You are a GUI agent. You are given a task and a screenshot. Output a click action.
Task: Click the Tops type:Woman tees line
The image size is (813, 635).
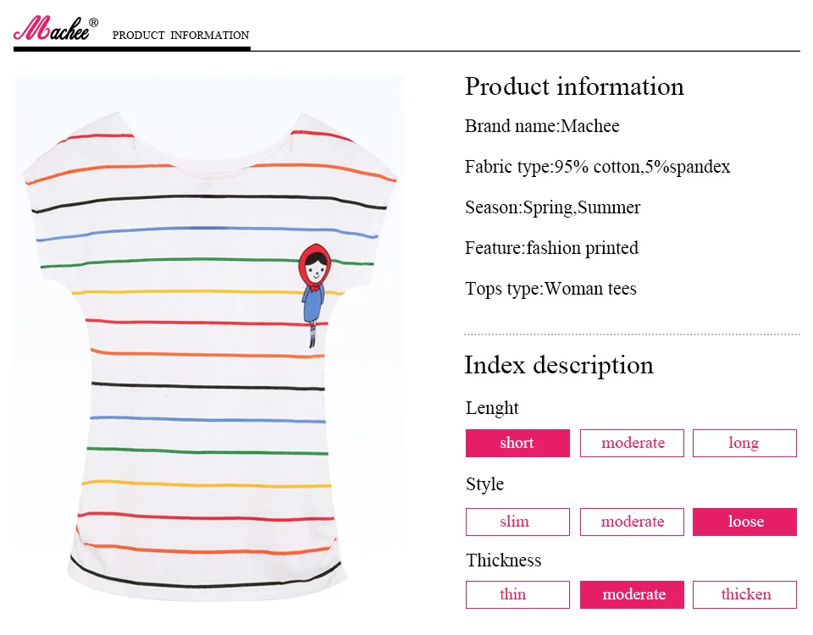click(x=550, y=289)
